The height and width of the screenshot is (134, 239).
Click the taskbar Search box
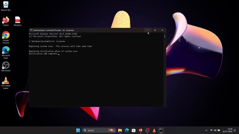[x=99, y=130]
